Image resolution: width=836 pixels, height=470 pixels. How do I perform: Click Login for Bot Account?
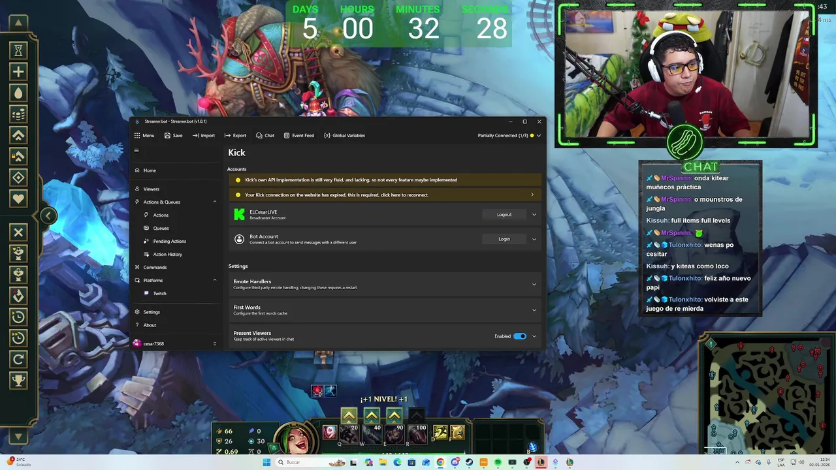pos(504,239)
